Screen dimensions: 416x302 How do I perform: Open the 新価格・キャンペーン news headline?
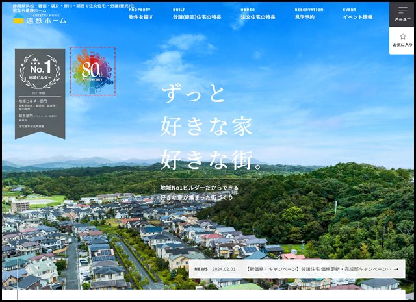(x=318, y=269)
